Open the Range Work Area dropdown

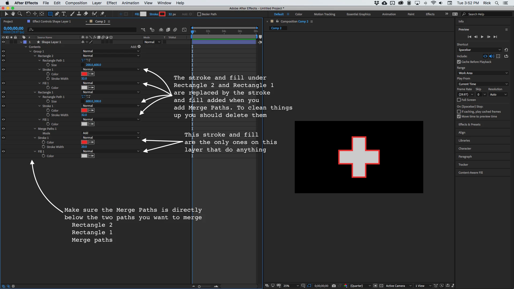(483, 73)
